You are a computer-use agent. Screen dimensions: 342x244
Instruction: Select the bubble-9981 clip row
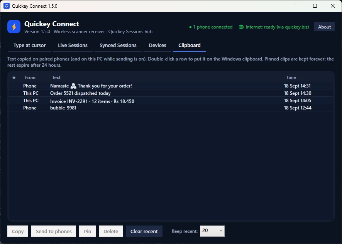tap(171, 108)
